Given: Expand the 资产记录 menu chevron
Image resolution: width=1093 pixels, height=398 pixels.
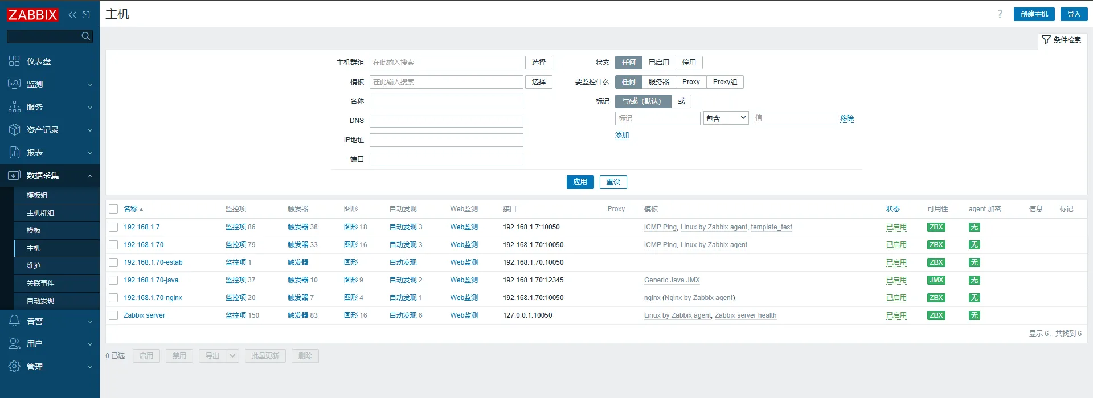Looking at the screenshot, I should [90, 130].
